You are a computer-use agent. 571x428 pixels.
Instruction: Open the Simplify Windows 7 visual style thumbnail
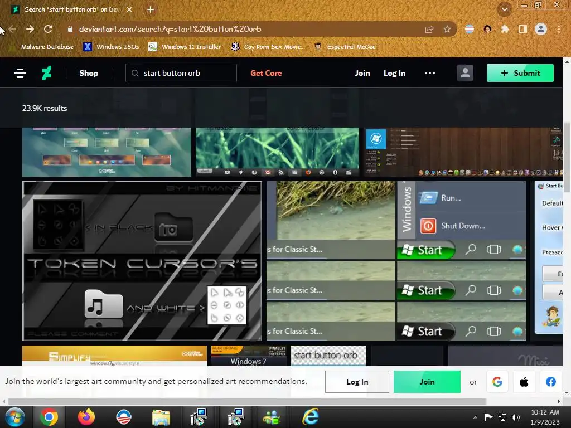114,356
